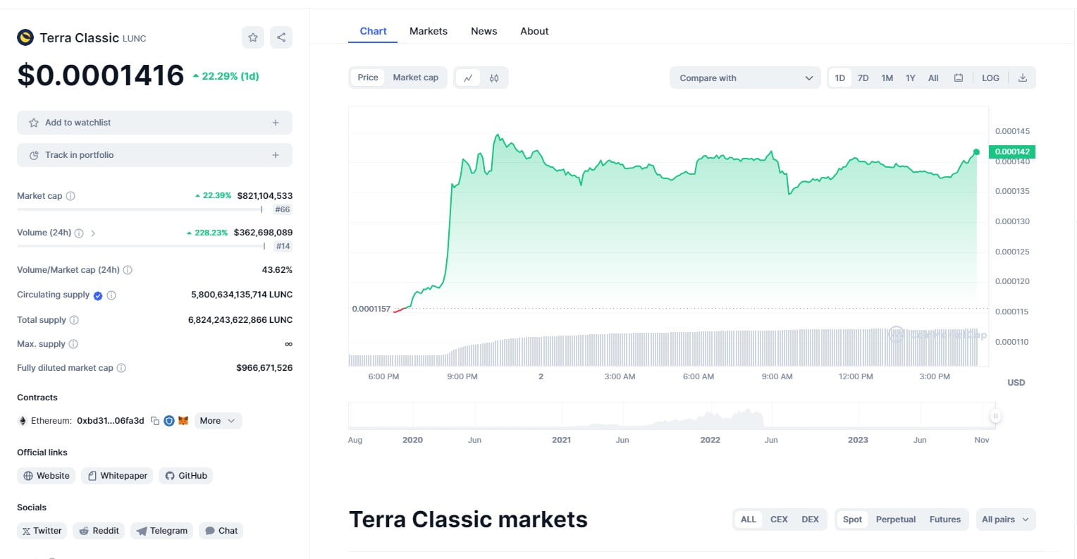Click the share icon beside Terra Classic

[x=281, y=37]
